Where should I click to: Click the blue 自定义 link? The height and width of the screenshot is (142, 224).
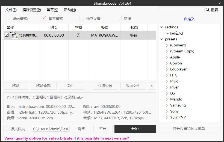click(x=189, y=19)
